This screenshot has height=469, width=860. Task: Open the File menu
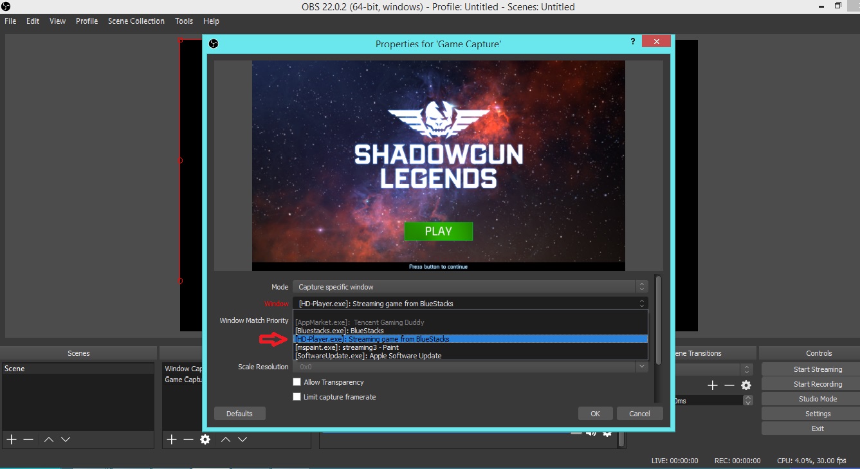click(x=10, y=21)
